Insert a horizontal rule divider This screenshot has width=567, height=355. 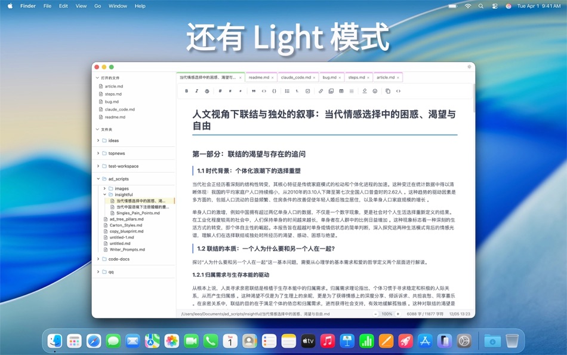pyautogui.click(x=352, y=91)
